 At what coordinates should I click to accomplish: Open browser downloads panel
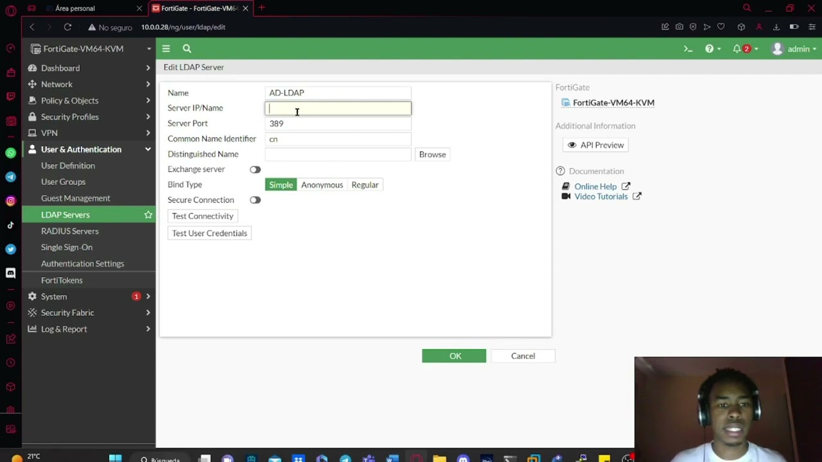[776, 27]
